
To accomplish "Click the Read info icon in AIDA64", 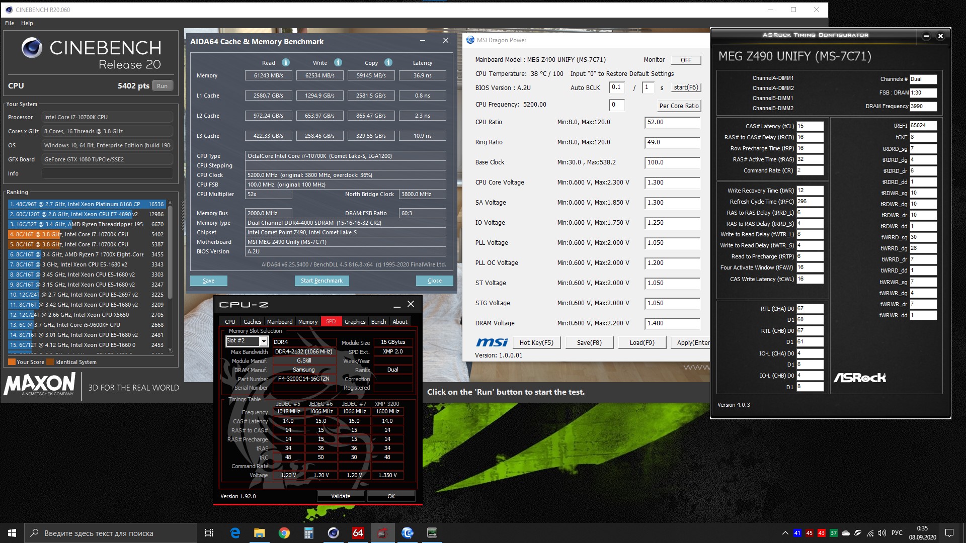I will click(285, 62).
